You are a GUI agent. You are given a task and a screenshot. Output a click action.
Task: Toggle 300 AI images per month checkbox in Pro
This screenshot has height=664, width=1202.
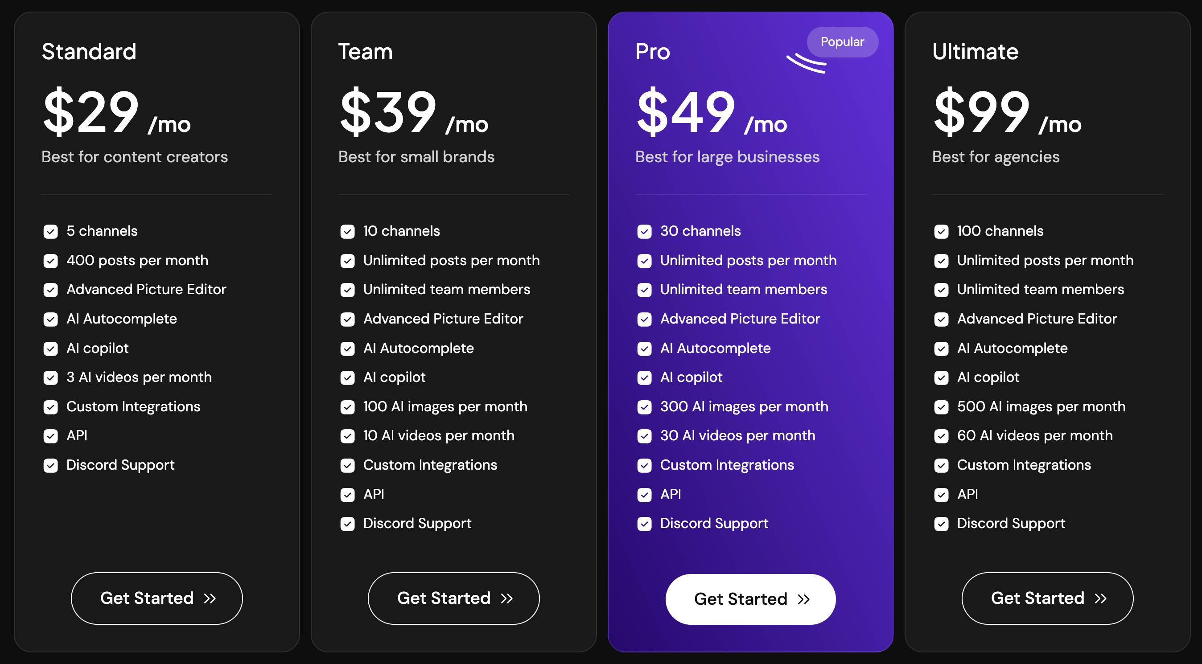pos(644,406)
